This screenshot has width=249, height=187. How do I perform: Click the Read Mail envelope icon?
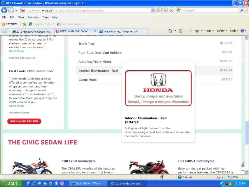coord(190,31)
